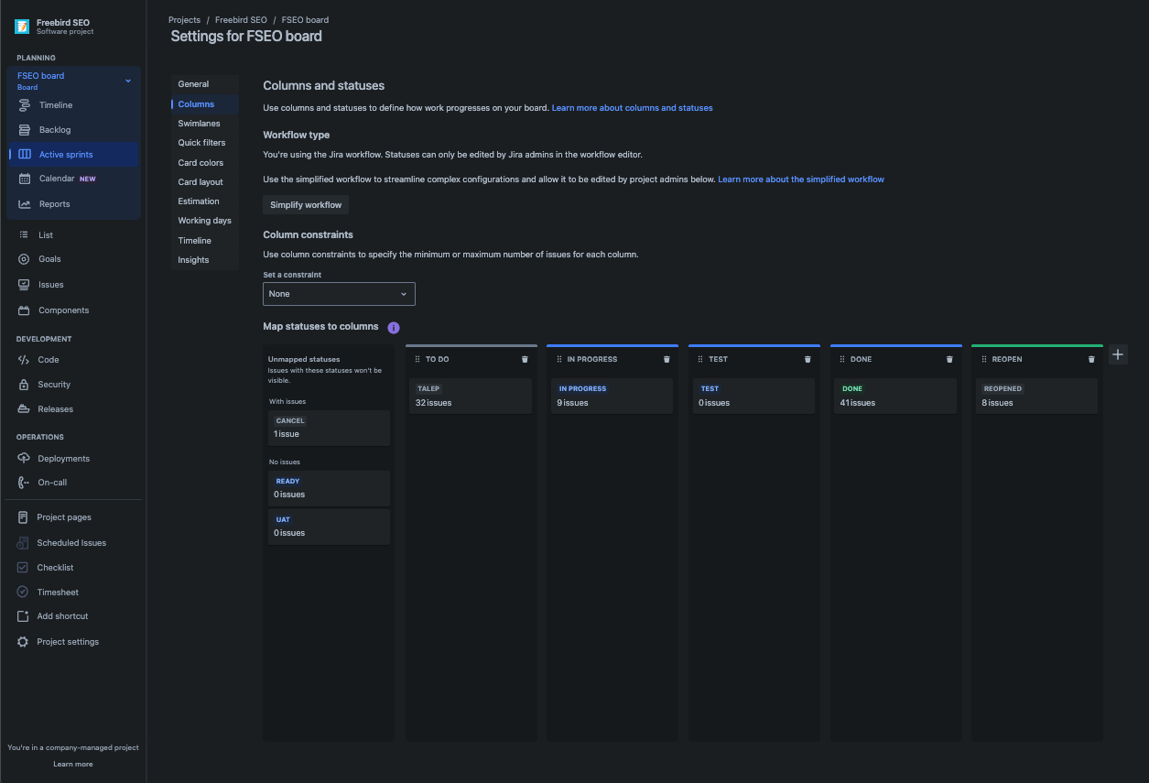1149x783 pixels.
Task: Open Scheduled Issues in sidebar
Action: click(x=73, y=543)
